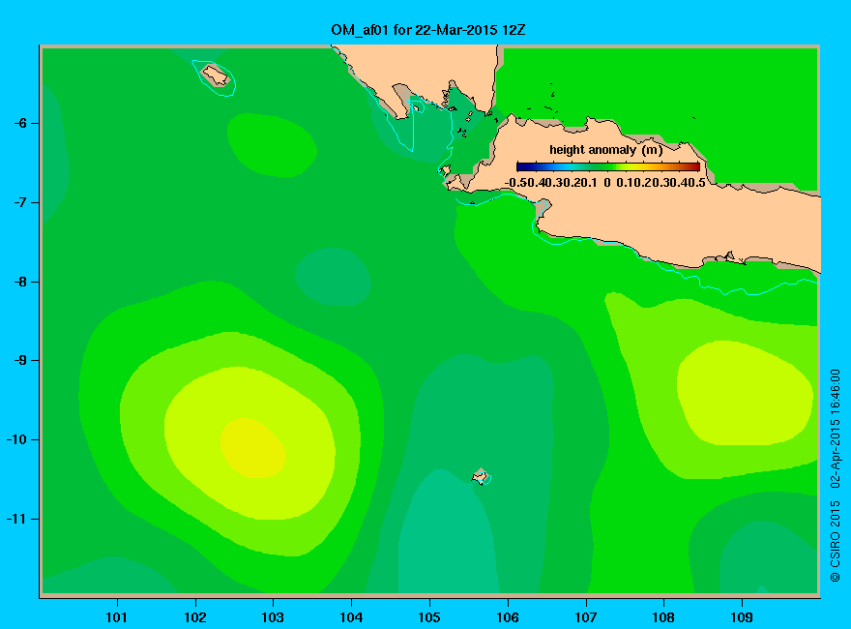Click latitude axis label -6
The width and height of the screenshot is (851, 629).
pos(20,123)
